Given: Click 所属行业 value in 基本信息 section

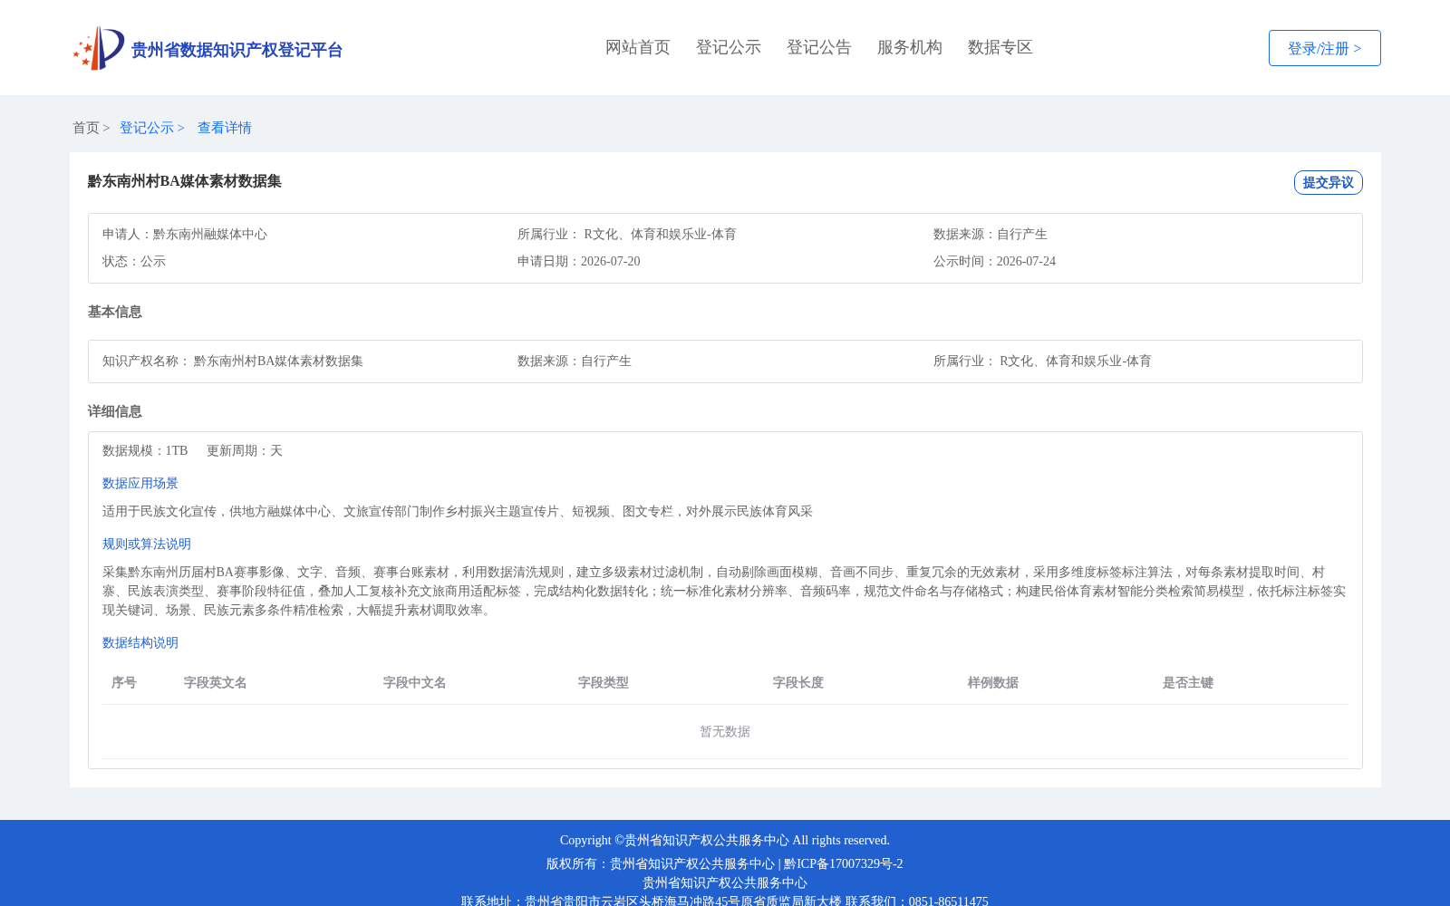Looking at the screenshot, I should (1076, 361).
